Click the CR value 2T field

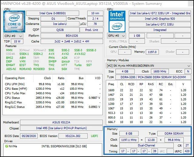tap(187, 145)
